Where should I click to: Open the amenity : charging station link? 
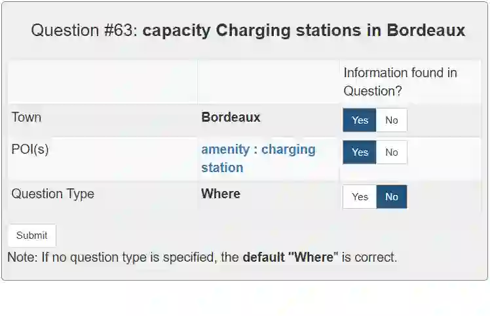(258, 158)
